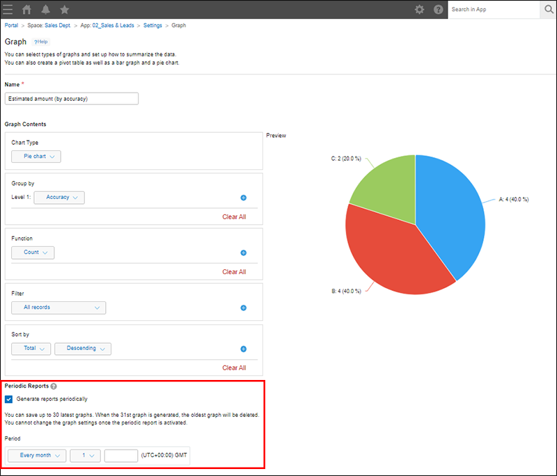Add another Function using the plus icon
This screenshot has height=476, width=557.
click(243, 253)
